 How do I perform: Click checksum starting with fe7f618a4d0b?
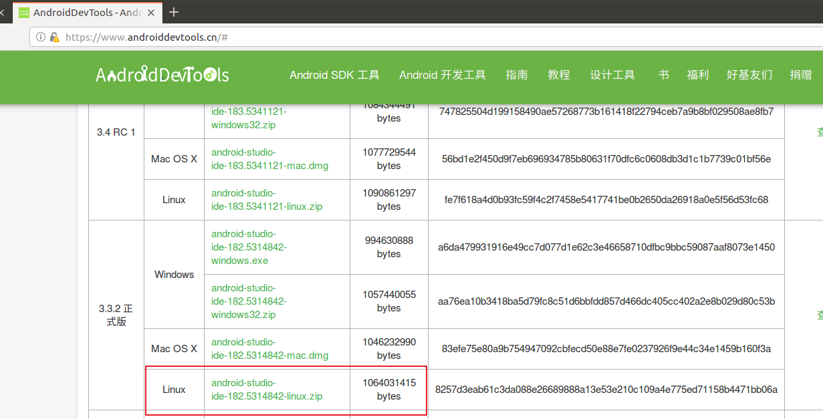(x=606, y=200)
